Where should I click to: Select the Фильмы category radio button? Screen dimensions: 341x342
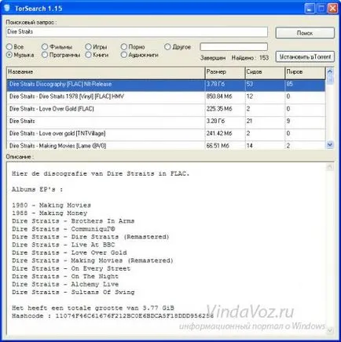coord(45,47)
